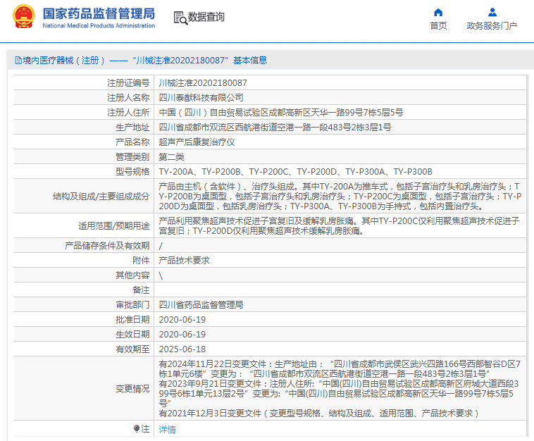Click the 2024年11月22日变更文件 change entry

tap(340, 369)
